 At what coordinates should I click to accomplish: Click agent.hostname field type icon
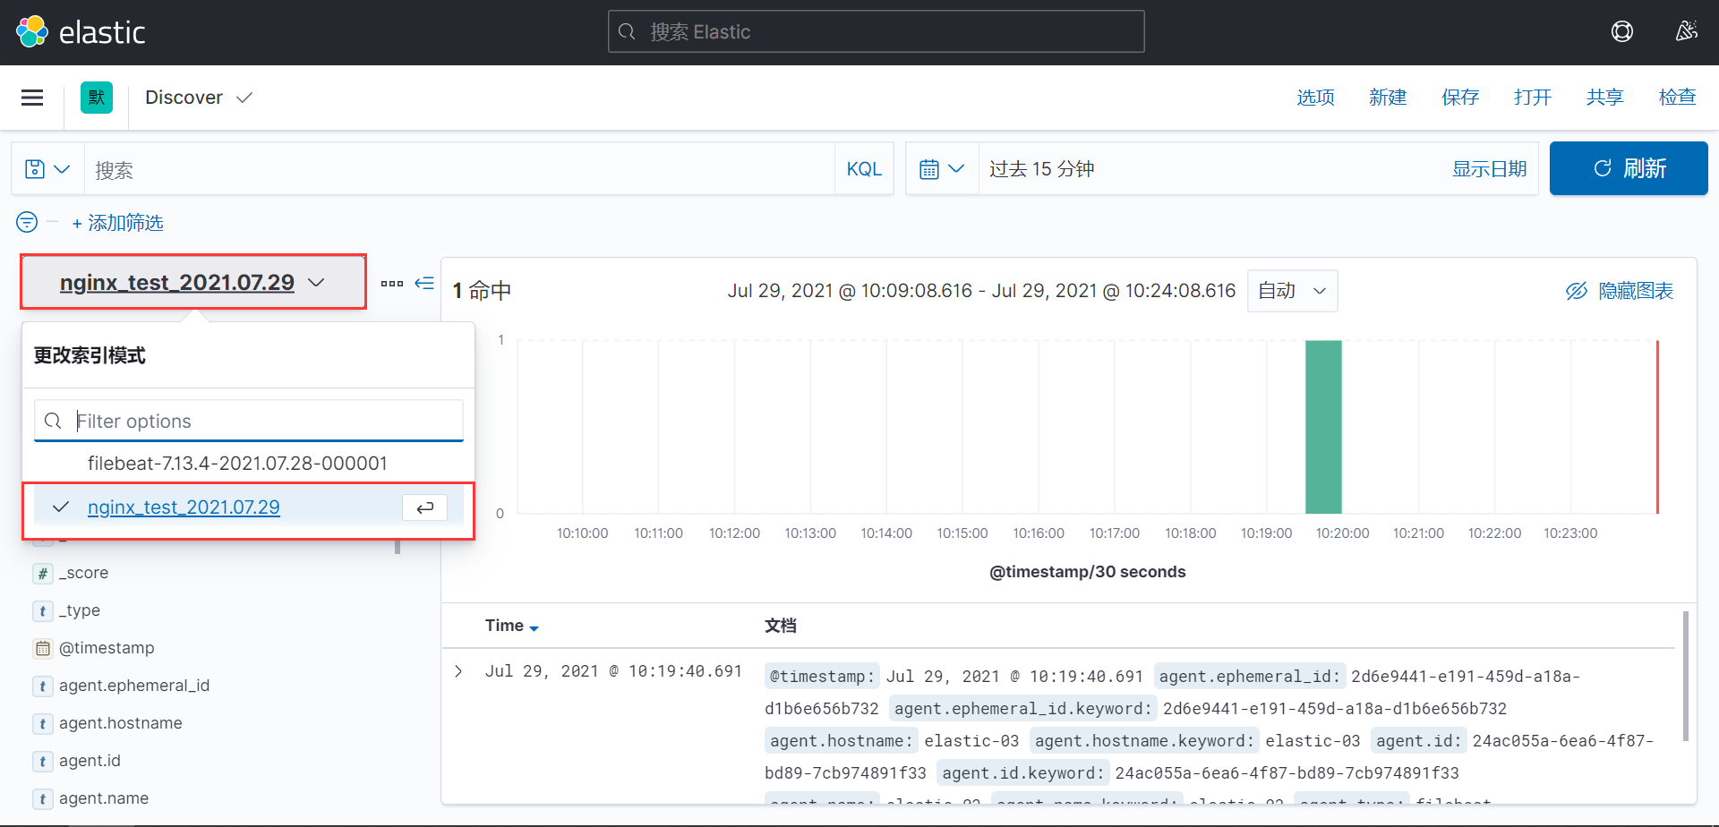click(x=43, y=724)
